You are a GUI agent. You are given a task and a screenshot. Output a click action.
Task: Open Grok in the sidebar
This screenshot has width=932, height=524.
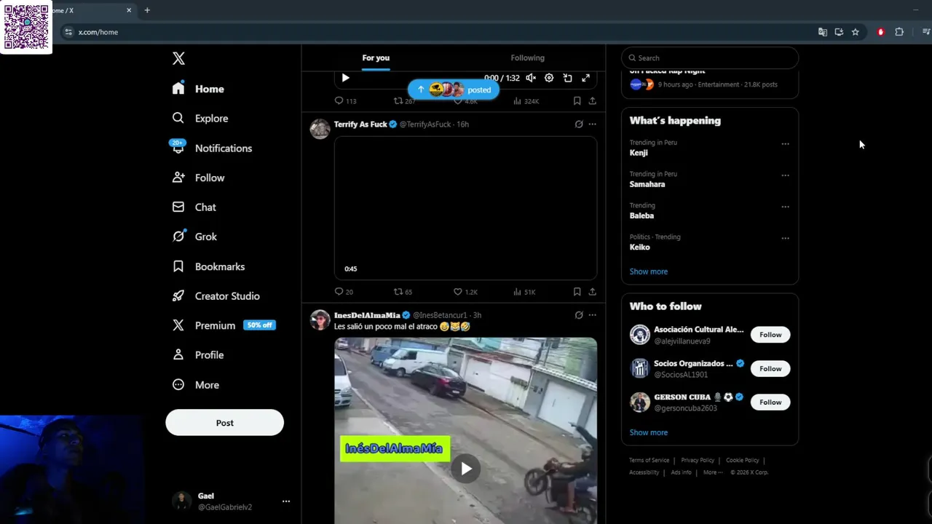pyautogui.click(x=194, y=237)
